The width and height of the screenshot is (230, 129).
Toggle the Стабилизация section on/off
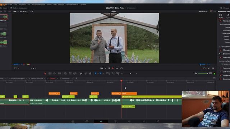pos(221,72)
